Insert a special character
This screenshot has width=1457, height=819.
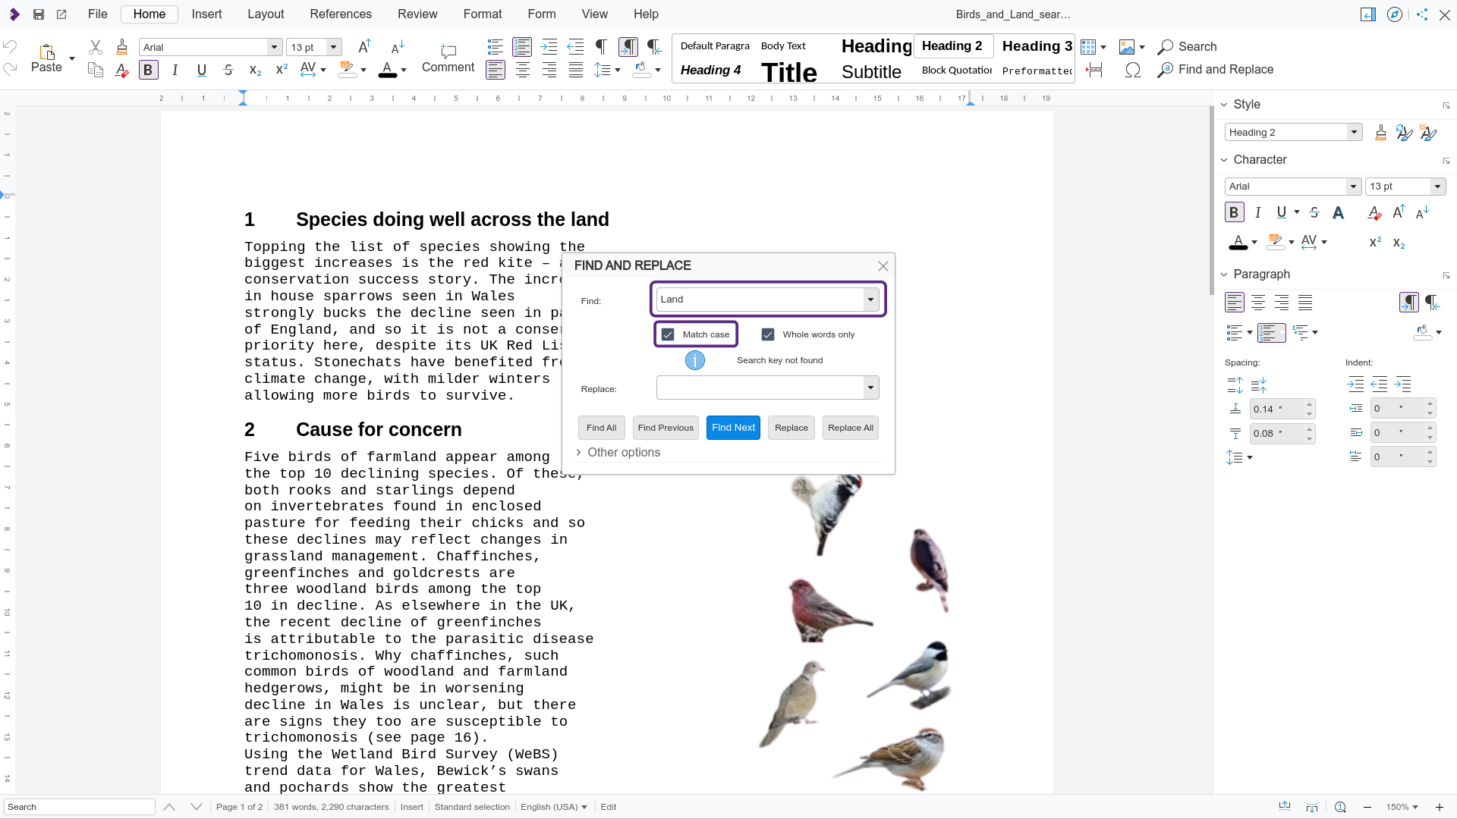[1133, 70]
